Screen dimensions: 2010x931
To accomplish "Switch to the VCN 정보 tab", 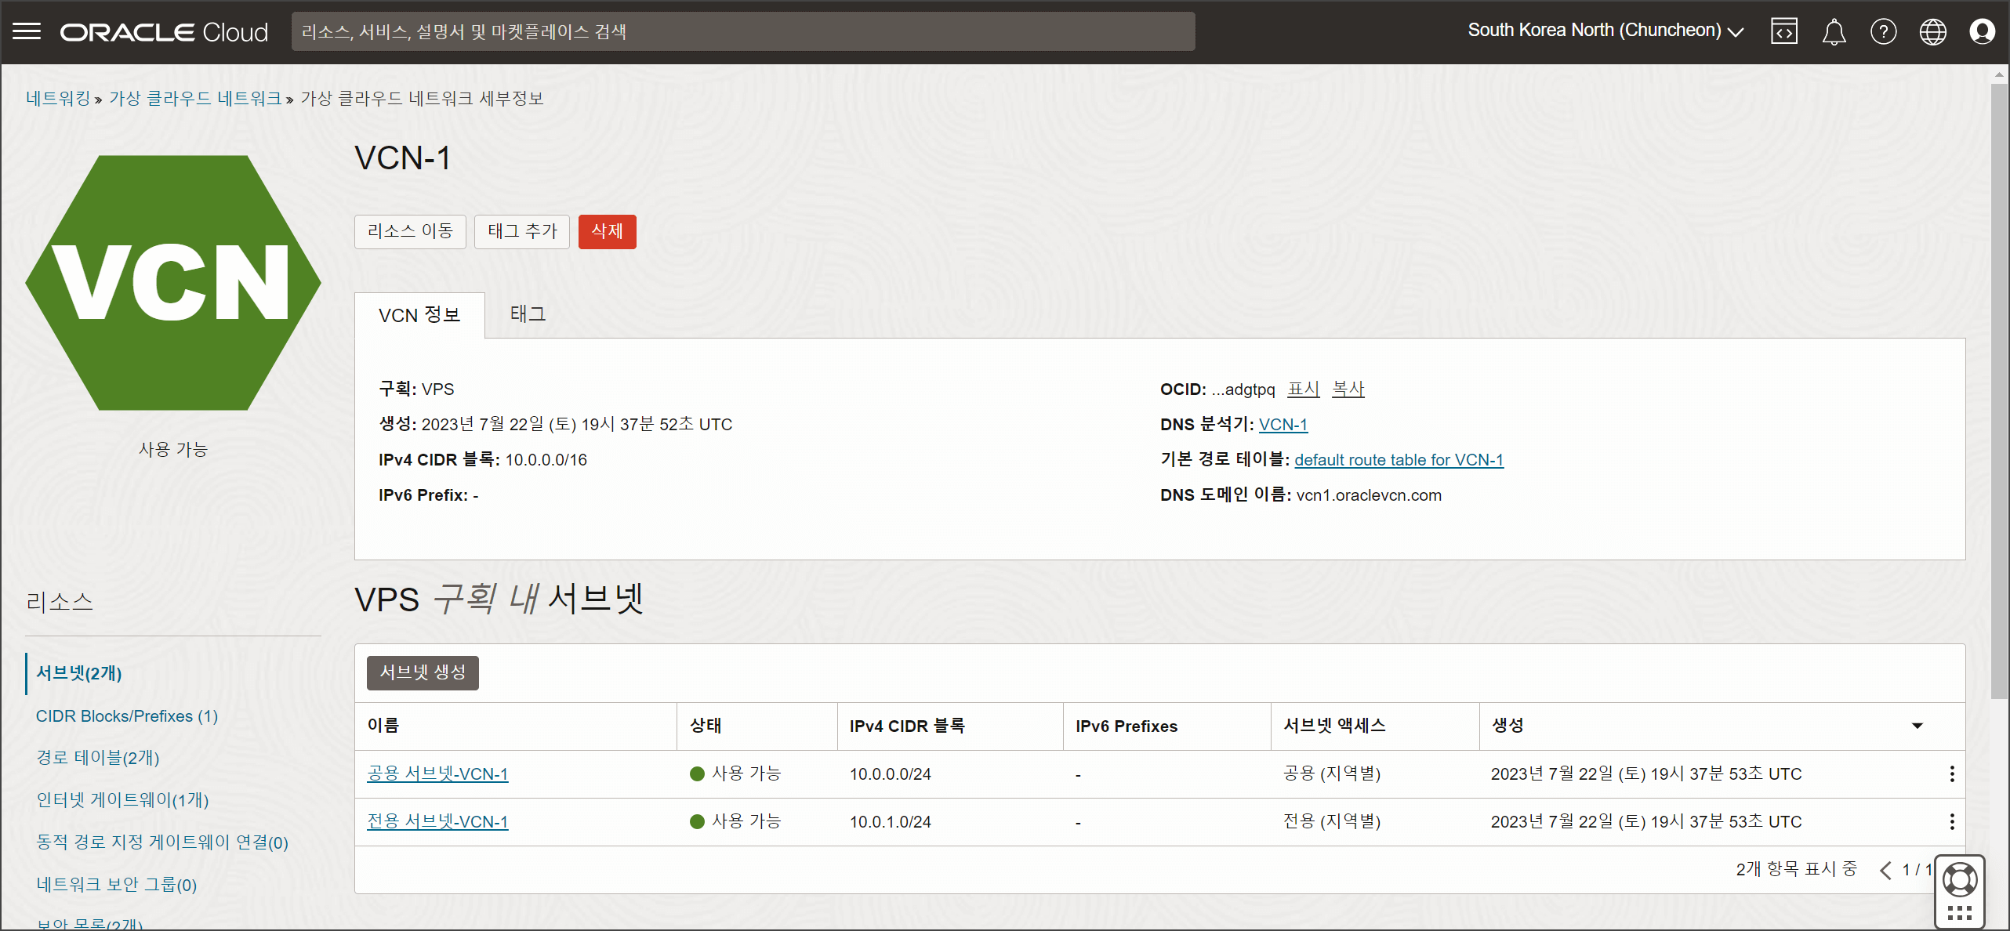I will point(419,315).
